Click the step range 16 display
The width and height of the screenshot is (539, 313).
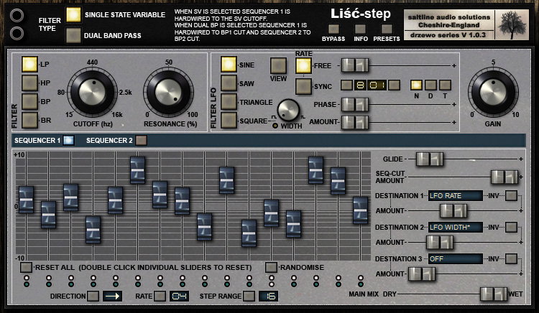269,296
